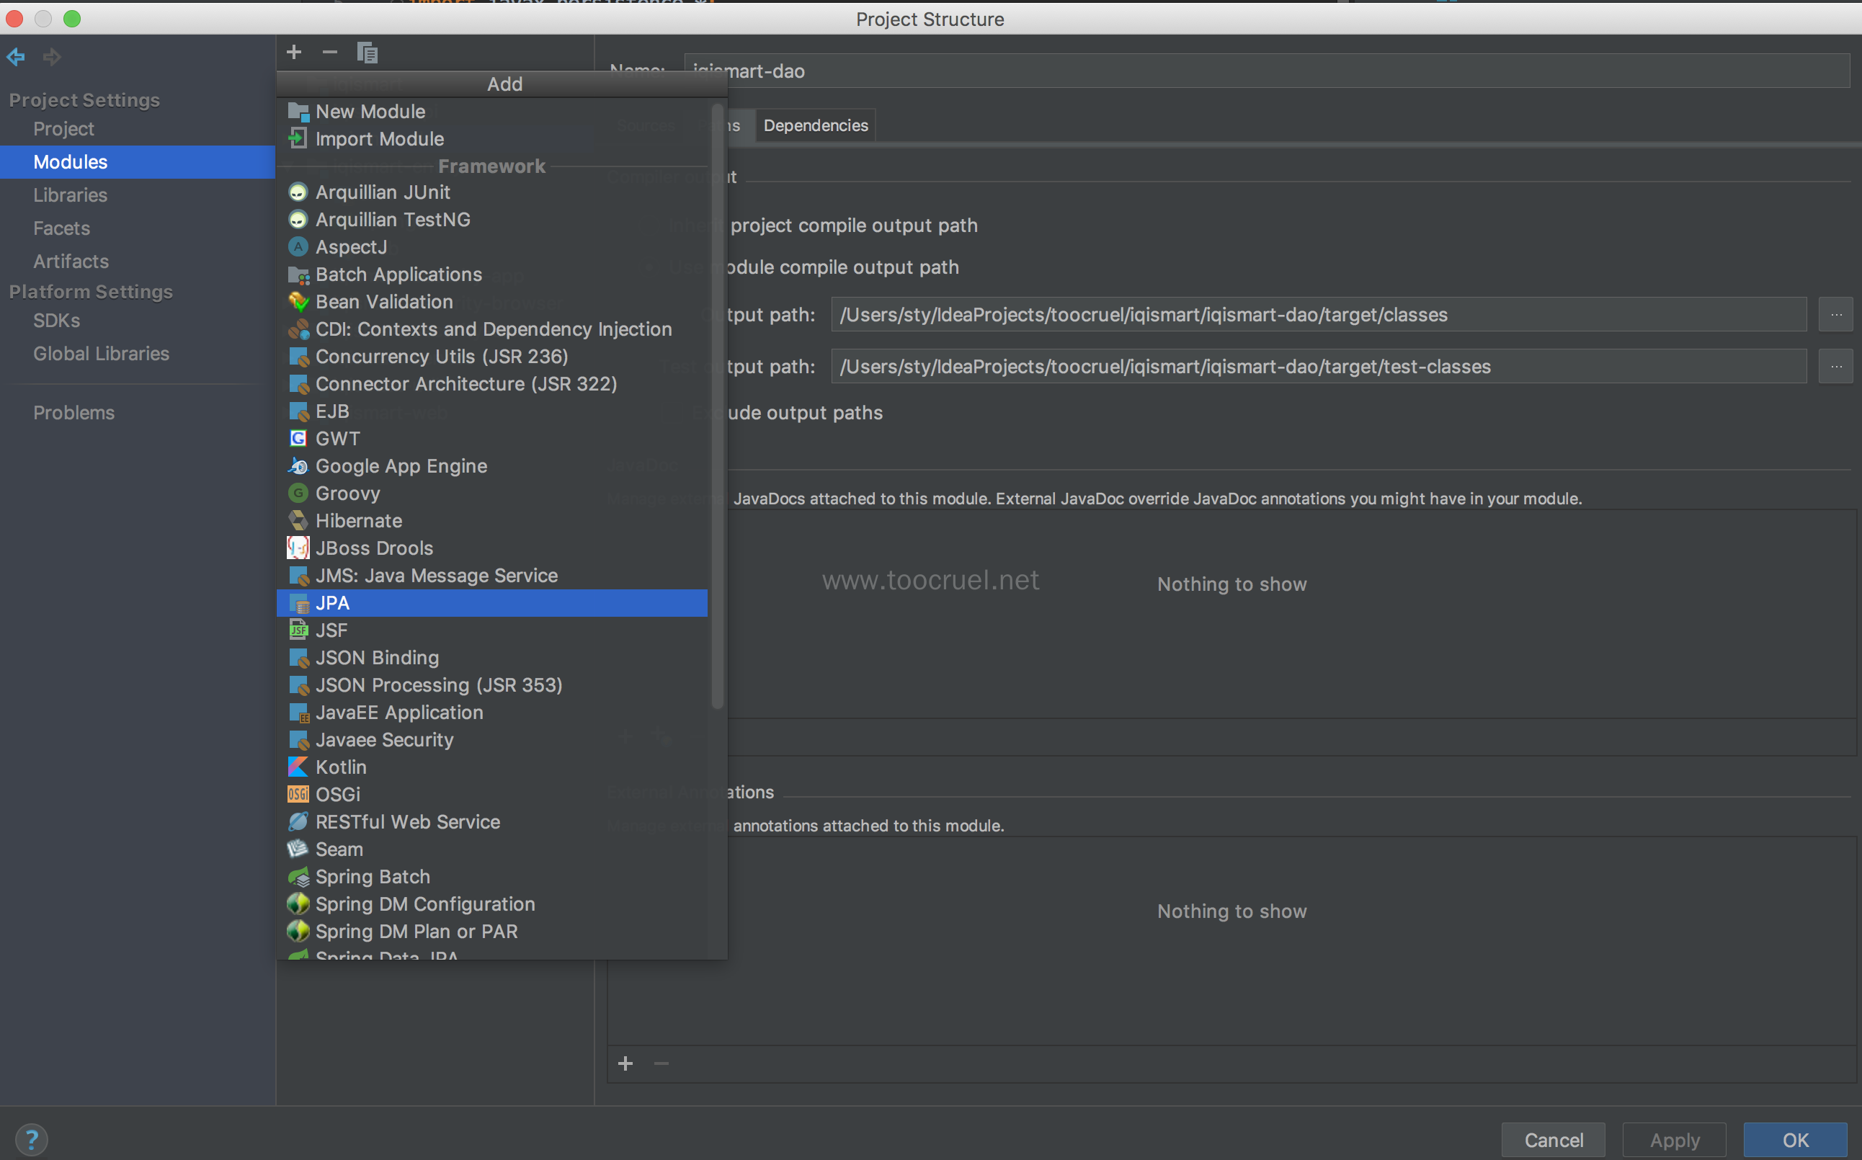
Task: Select the New Module option
Action: tap(369, 110)
